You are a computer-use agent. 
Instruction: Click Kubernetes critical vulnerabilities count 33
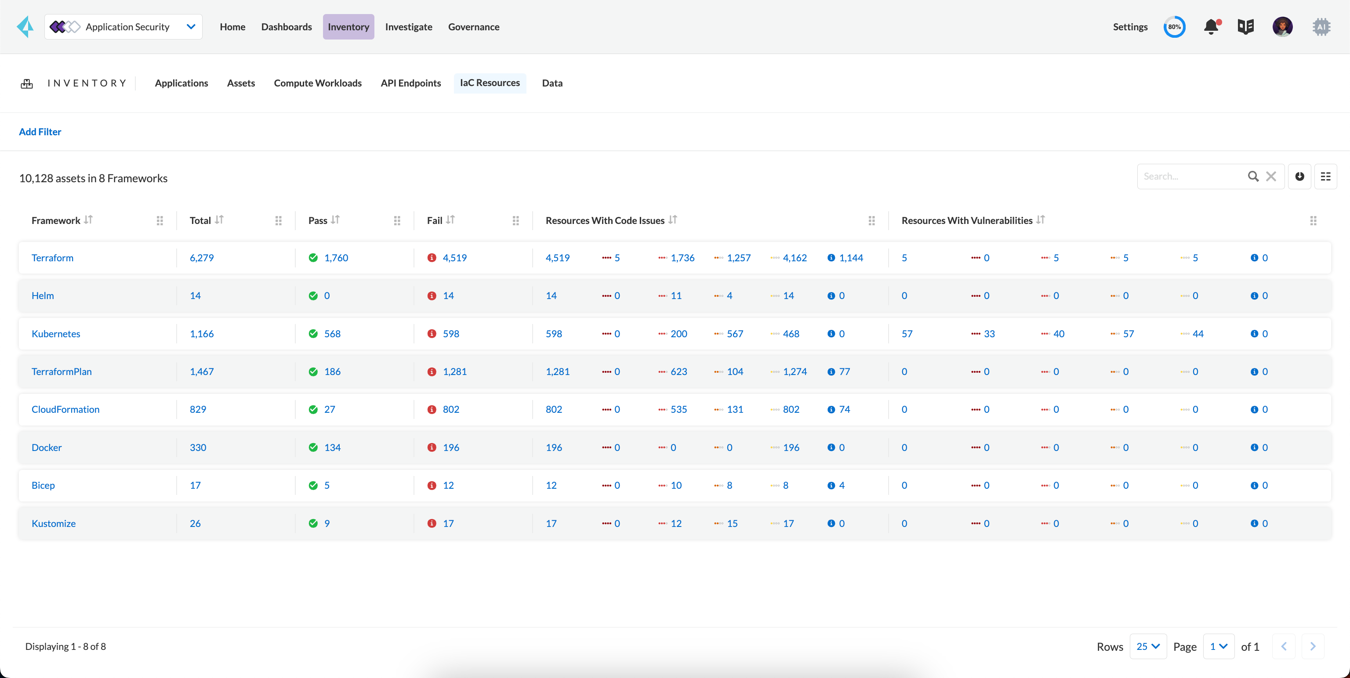coord(989,333)
